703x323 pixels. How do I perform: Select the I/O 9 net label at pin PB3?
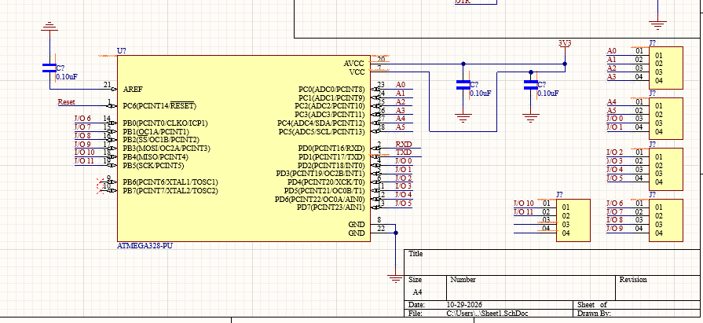[x=82, y=144]
